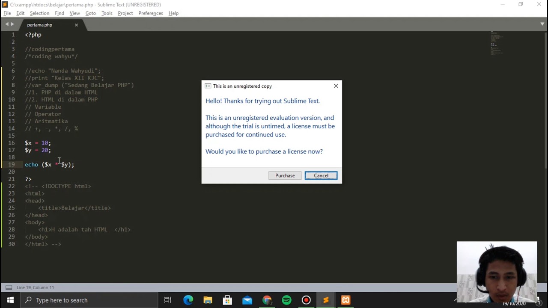Click the minimap in the editor

pos(497,43)
